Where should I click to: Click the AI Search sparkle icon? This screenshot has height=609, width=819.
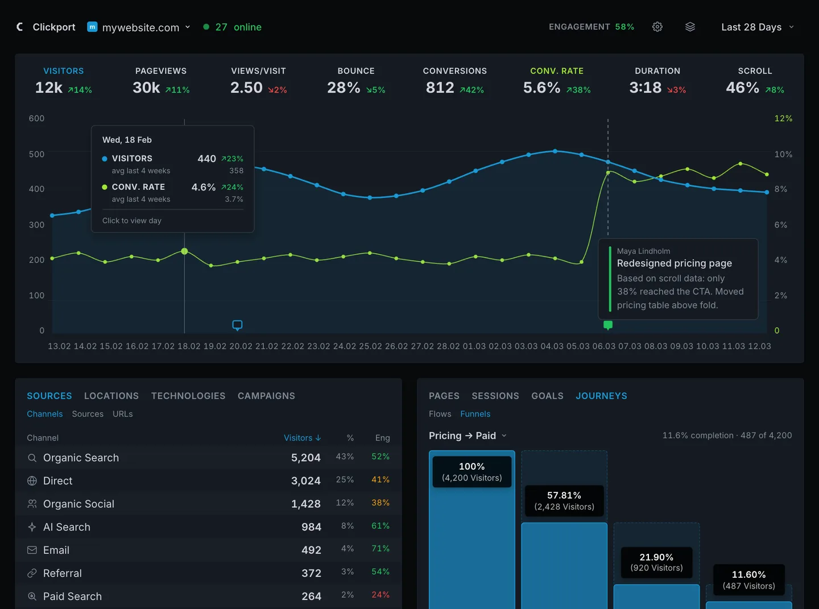point(32,527)
